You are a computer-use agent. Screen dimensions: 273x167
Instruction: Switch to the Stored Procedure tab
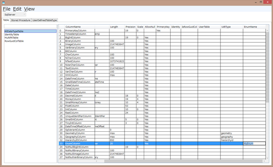pos(20,20)
